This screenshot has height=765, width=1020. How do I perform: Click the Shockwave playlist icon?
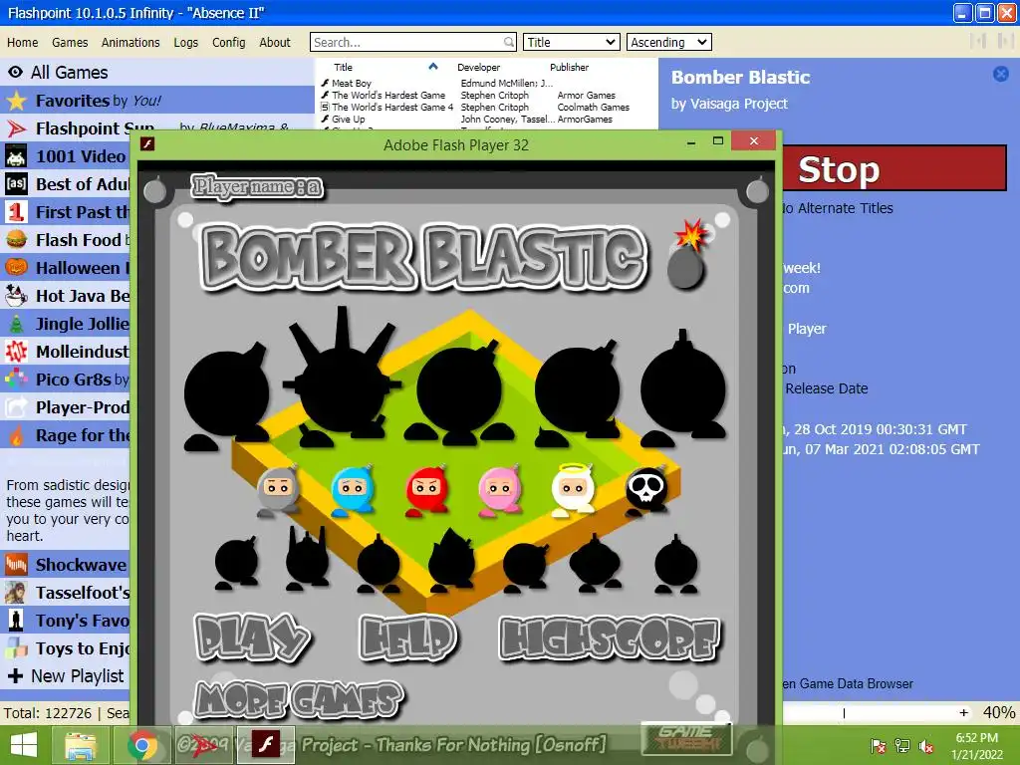click(16, 564)
